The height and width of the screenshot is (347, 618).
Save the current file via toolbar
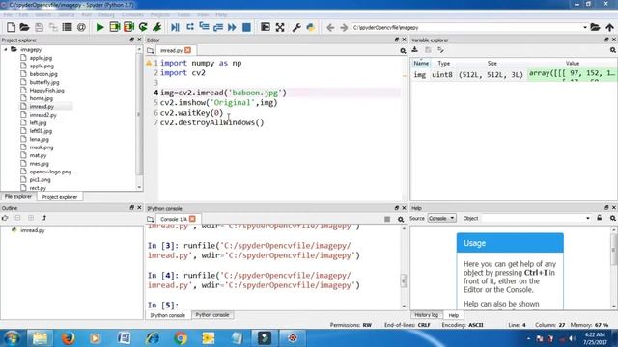coord(39,27)
